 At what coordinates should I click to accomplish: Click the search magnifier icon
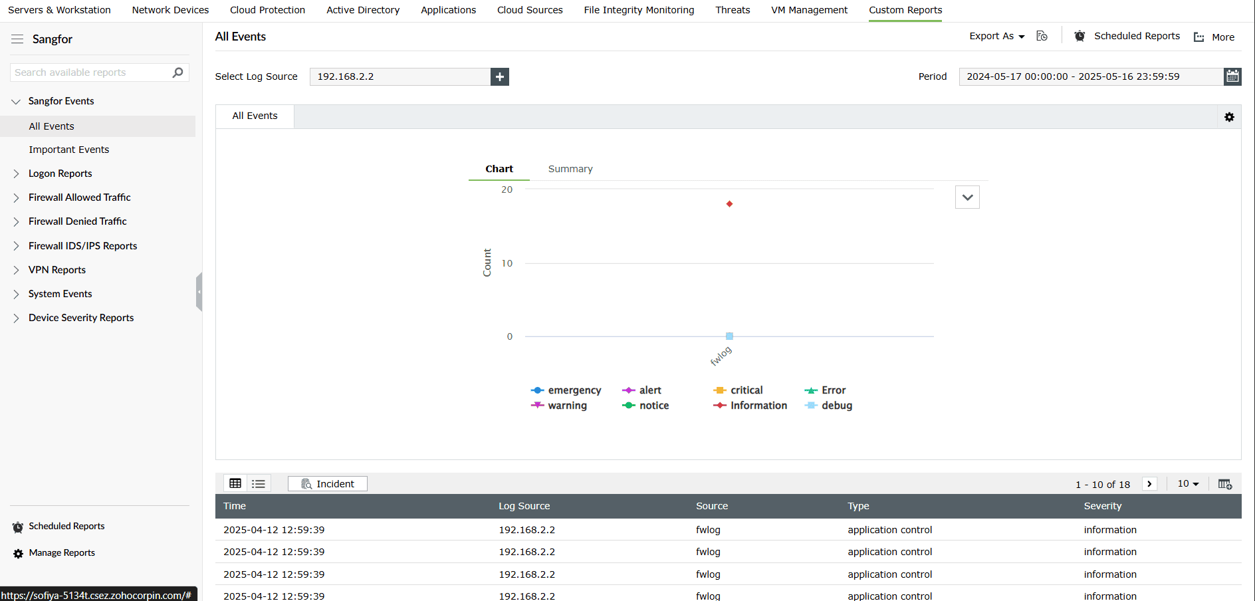click(x=177, y=72)
